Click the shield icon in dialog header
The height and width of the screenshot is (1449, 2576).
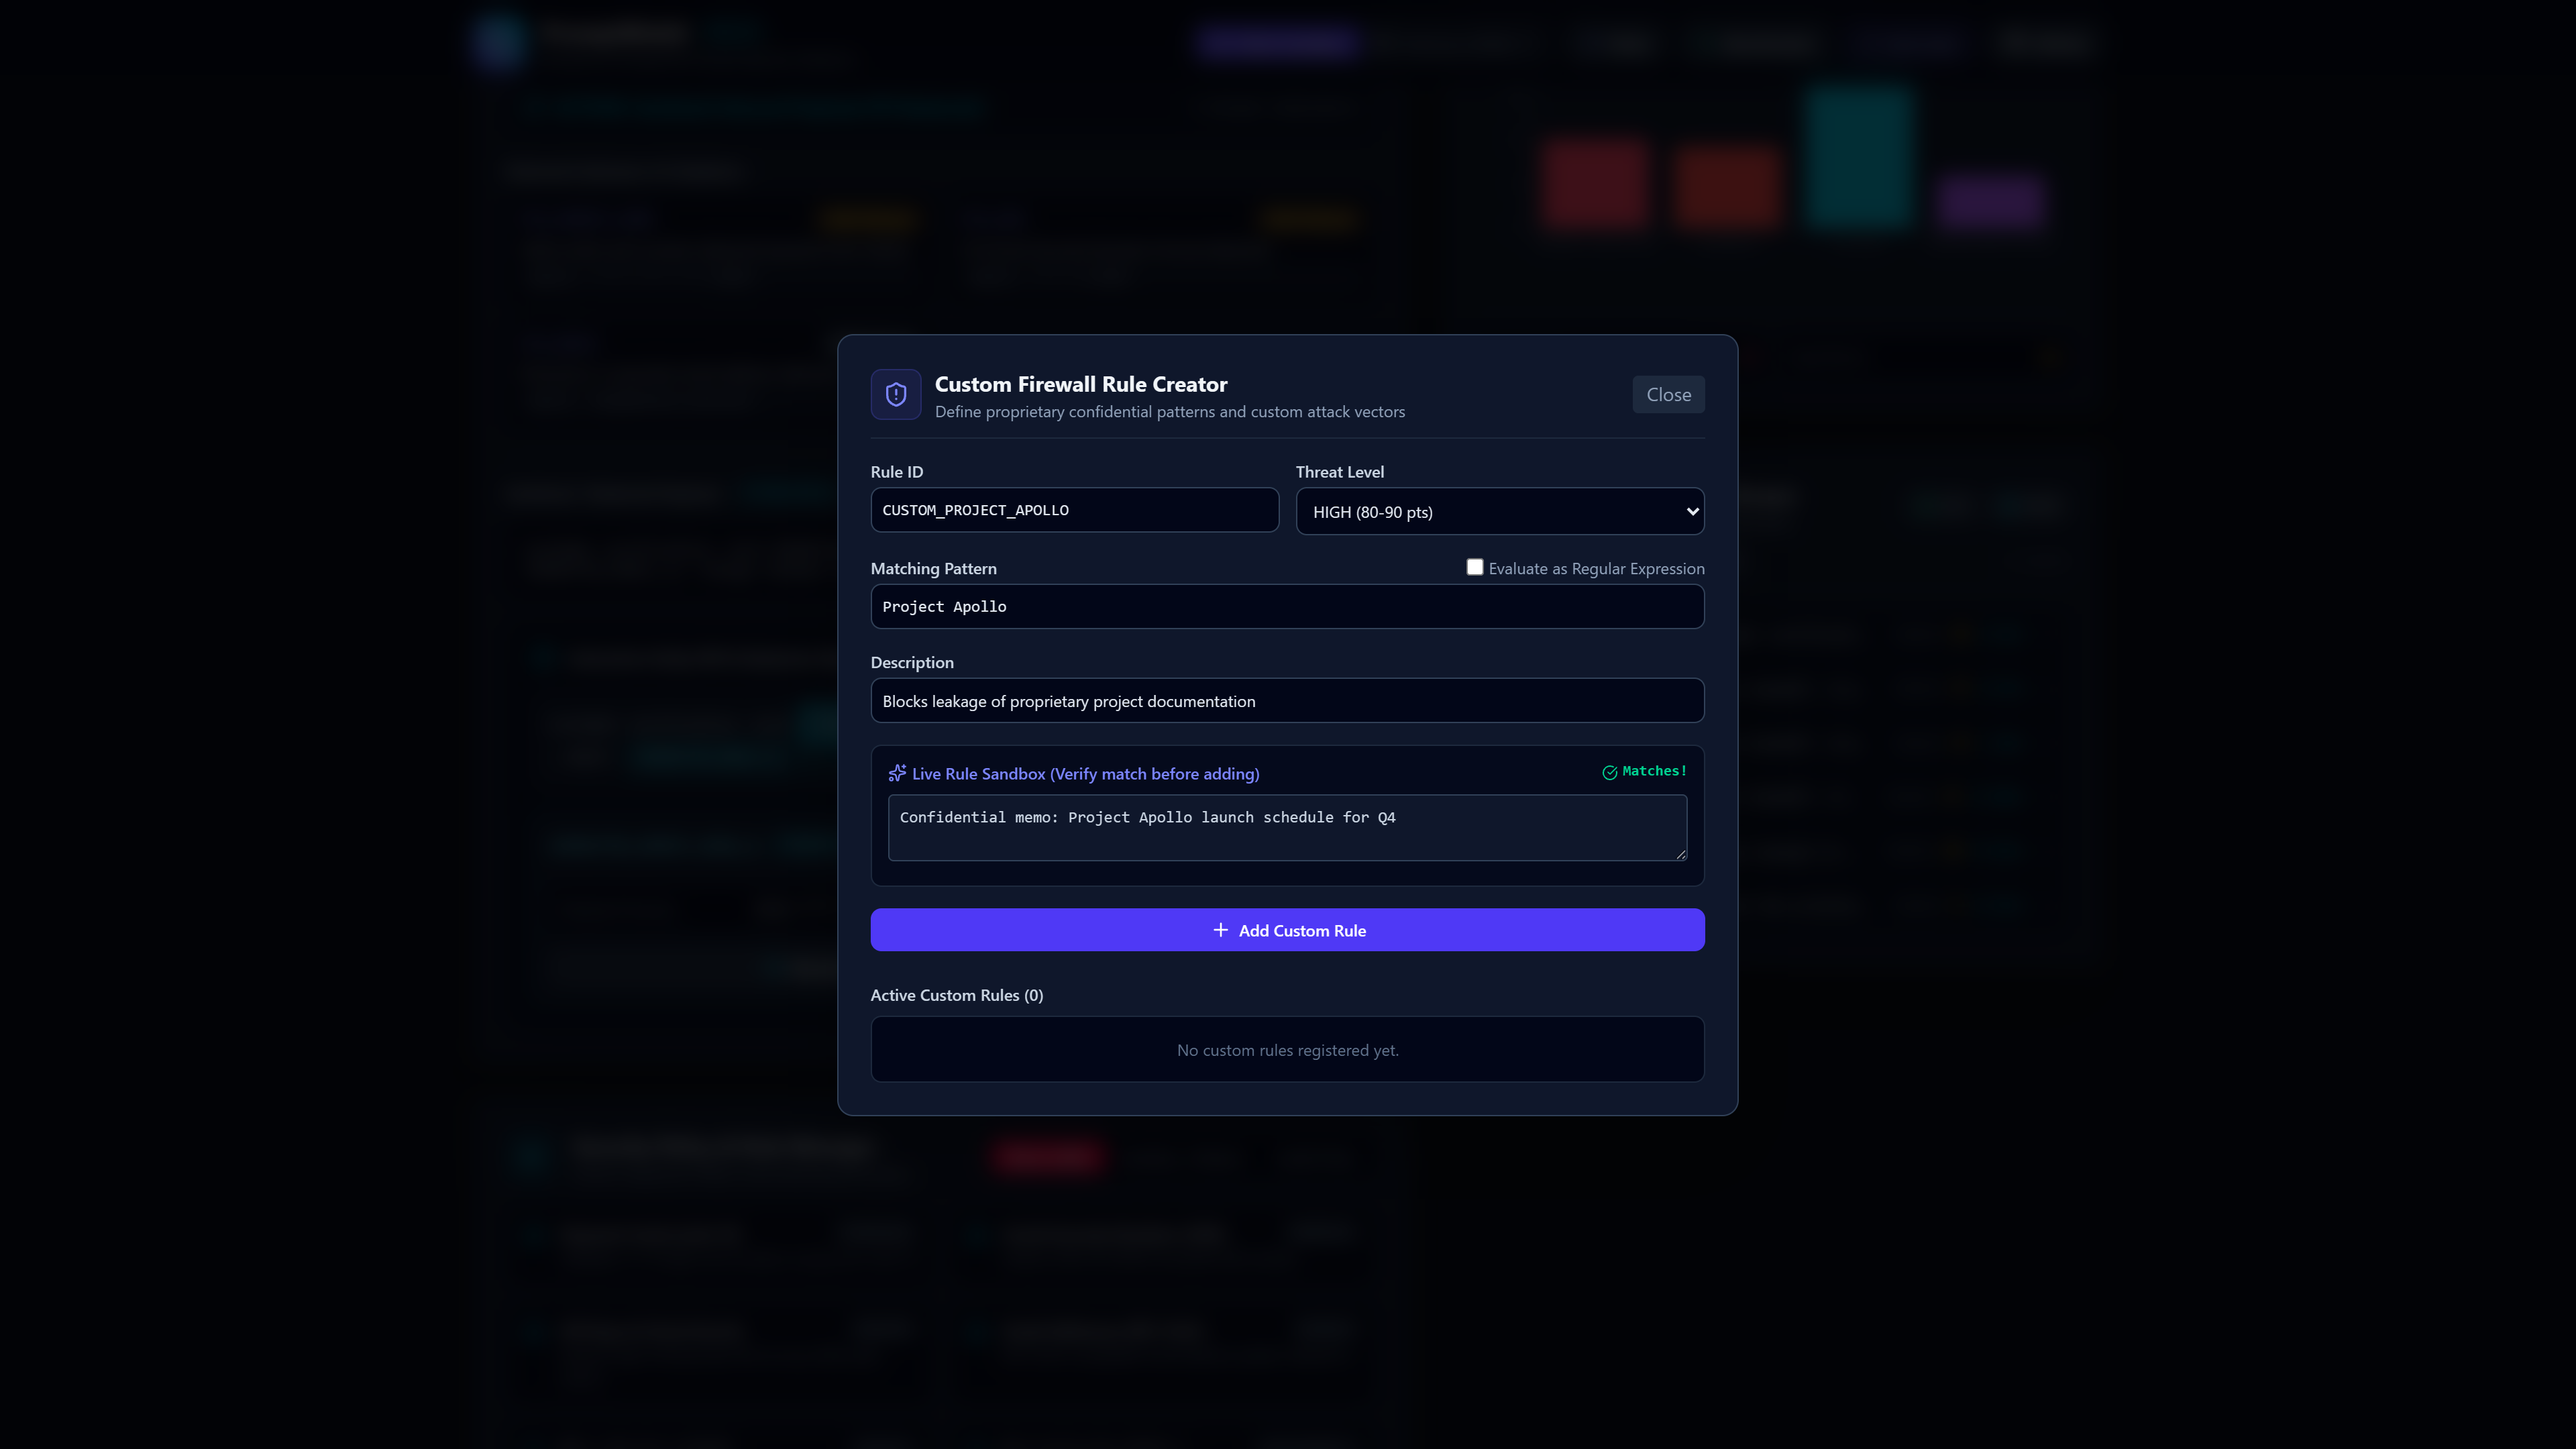click(x=895, y=395)
